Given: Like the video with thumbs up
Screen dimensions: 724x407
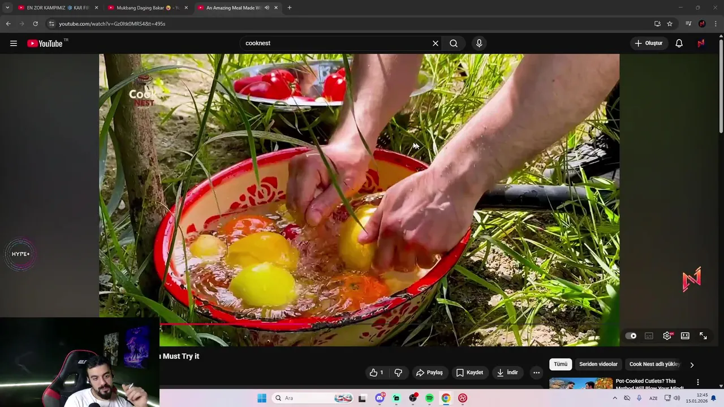Looking at the screenshot, I should (377, 373).
